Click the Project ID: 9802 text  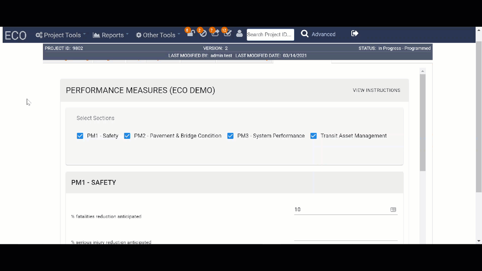click(x=64, y=48)
